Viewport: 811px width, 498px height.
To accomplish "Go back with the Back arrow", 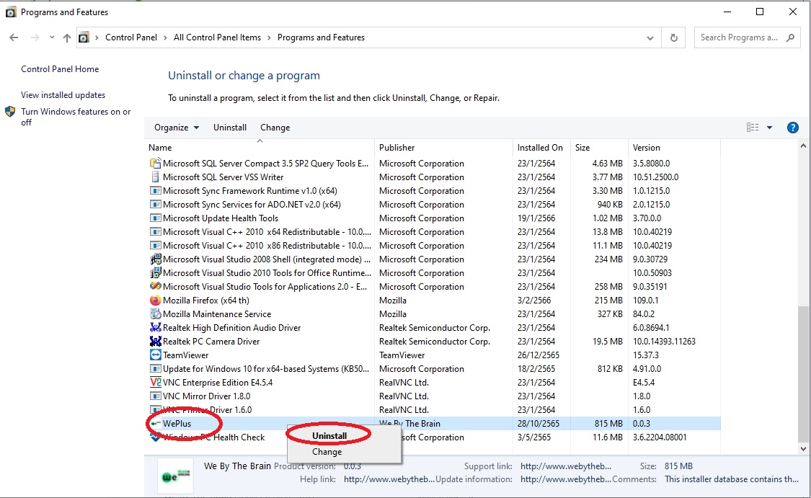I will tap(14, 37).
